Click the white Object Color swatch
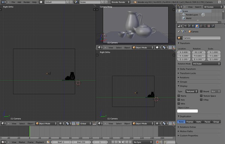The height and width of the screenshot is (144, 225). coord(187,111)
